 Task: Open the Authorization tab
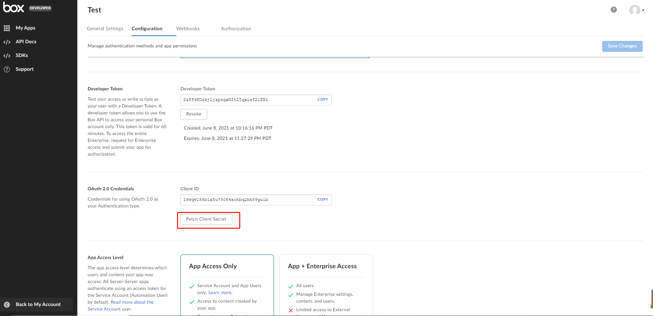236,29
